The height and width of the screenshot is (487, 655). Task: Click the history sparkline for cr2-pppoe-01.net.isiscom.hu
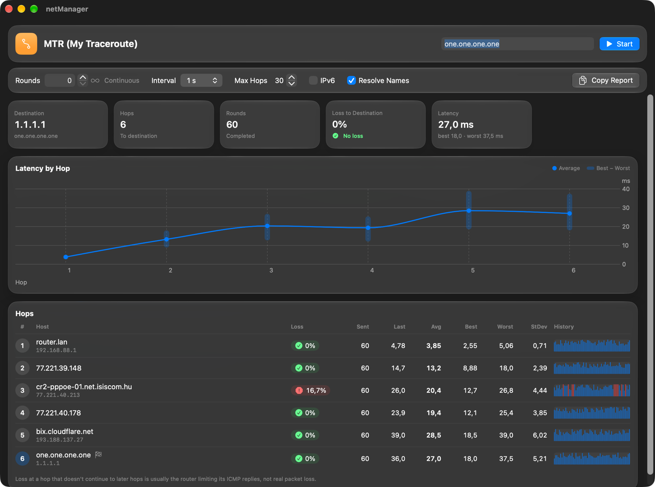point(592,390)
